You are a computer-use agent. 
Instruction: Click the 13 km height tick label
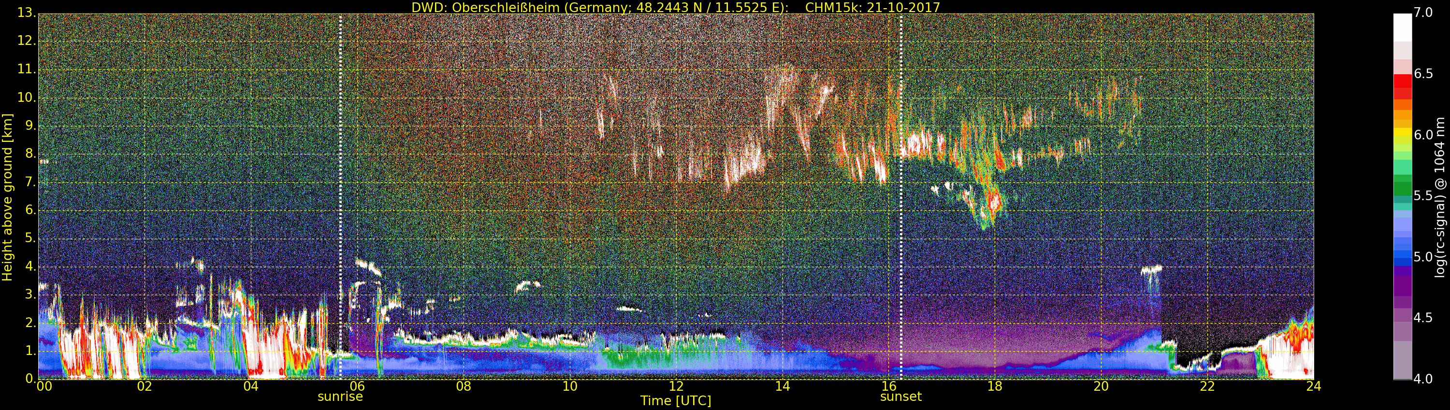(x=26, y=14)
